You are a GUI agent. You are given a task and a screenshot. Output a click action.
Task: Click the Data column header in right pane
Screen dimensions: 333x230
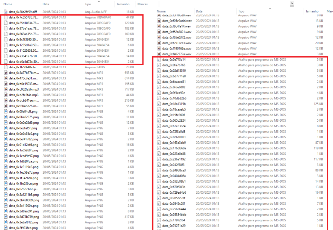click(x=199, y=11)
